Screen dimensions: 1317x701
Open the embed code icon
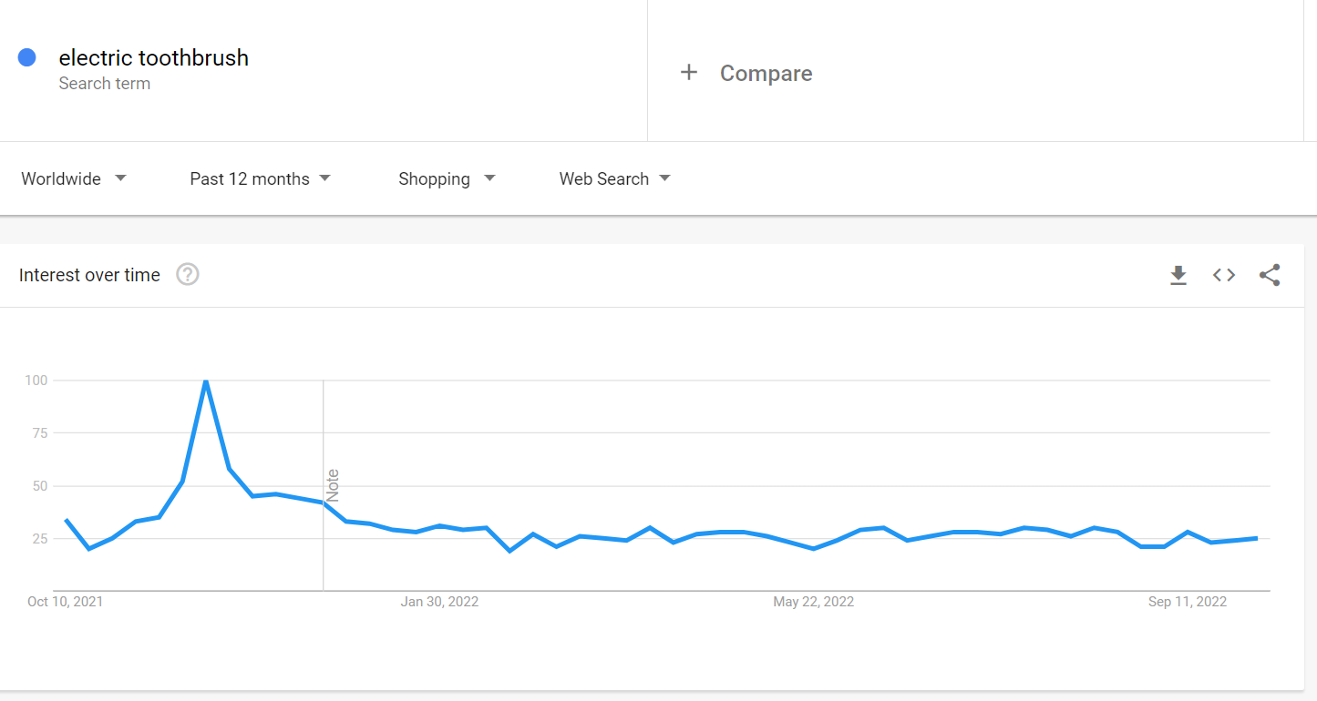[x=1224, y=275]
